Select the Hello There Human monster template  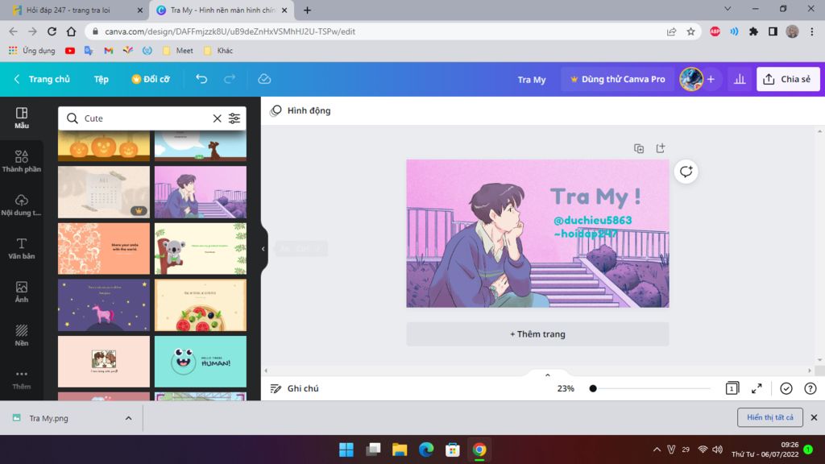point(201,362)
